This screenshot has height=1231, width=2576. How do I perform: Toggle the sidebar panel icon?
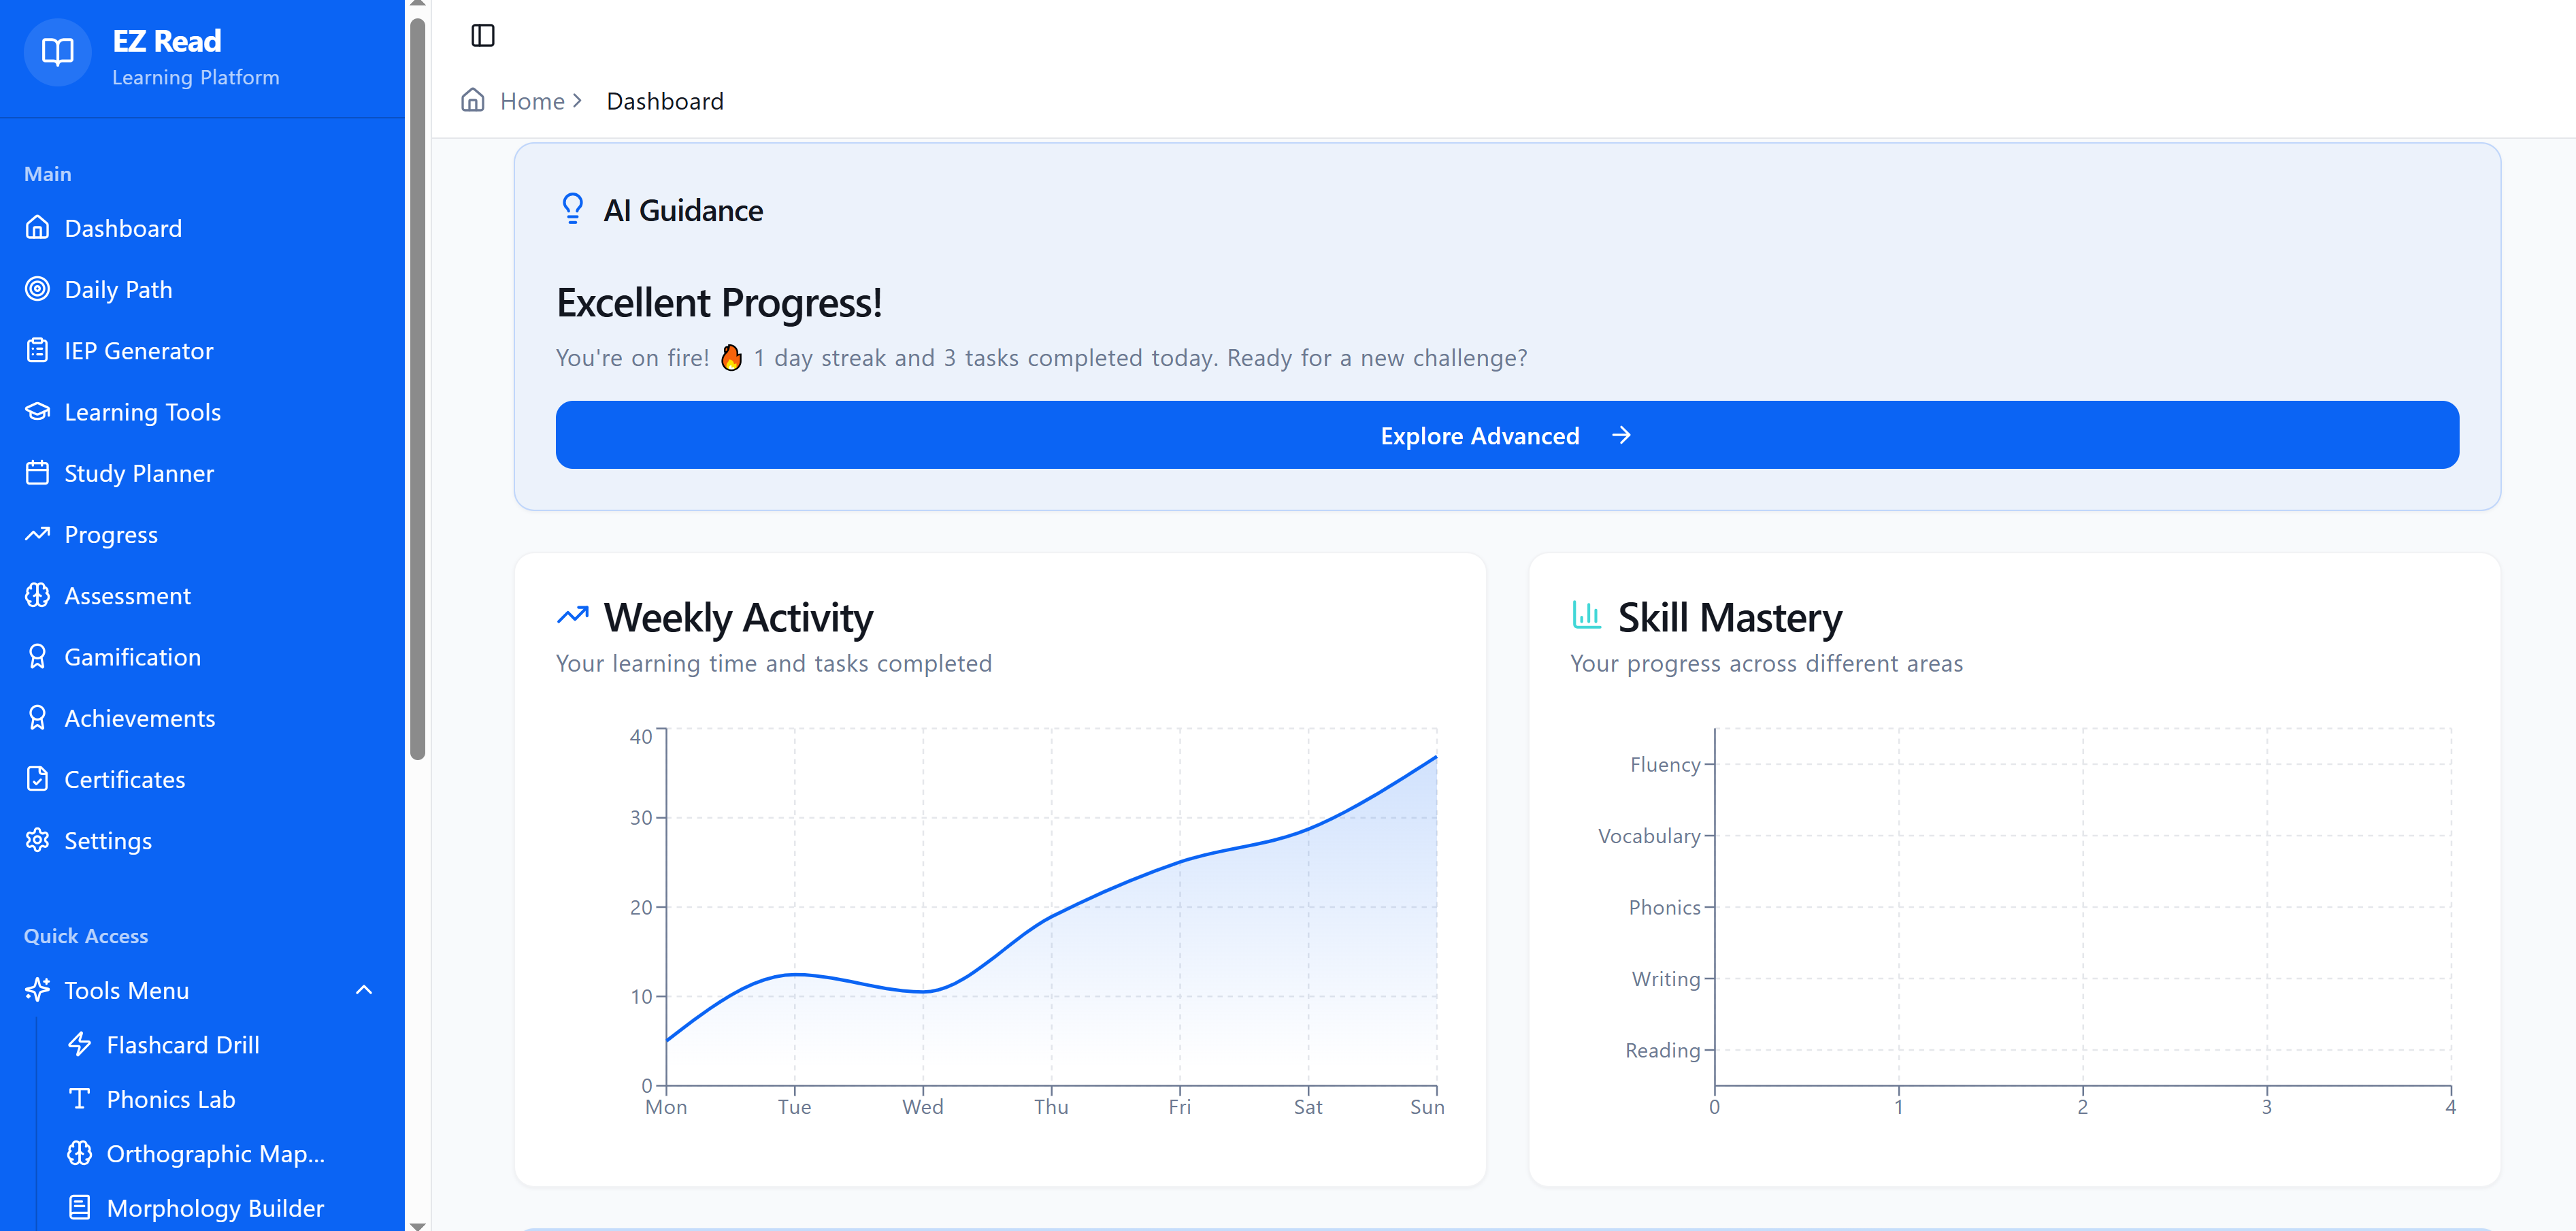[483, 36]
